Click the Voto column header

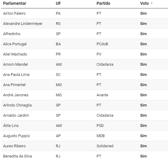(145, 3)
